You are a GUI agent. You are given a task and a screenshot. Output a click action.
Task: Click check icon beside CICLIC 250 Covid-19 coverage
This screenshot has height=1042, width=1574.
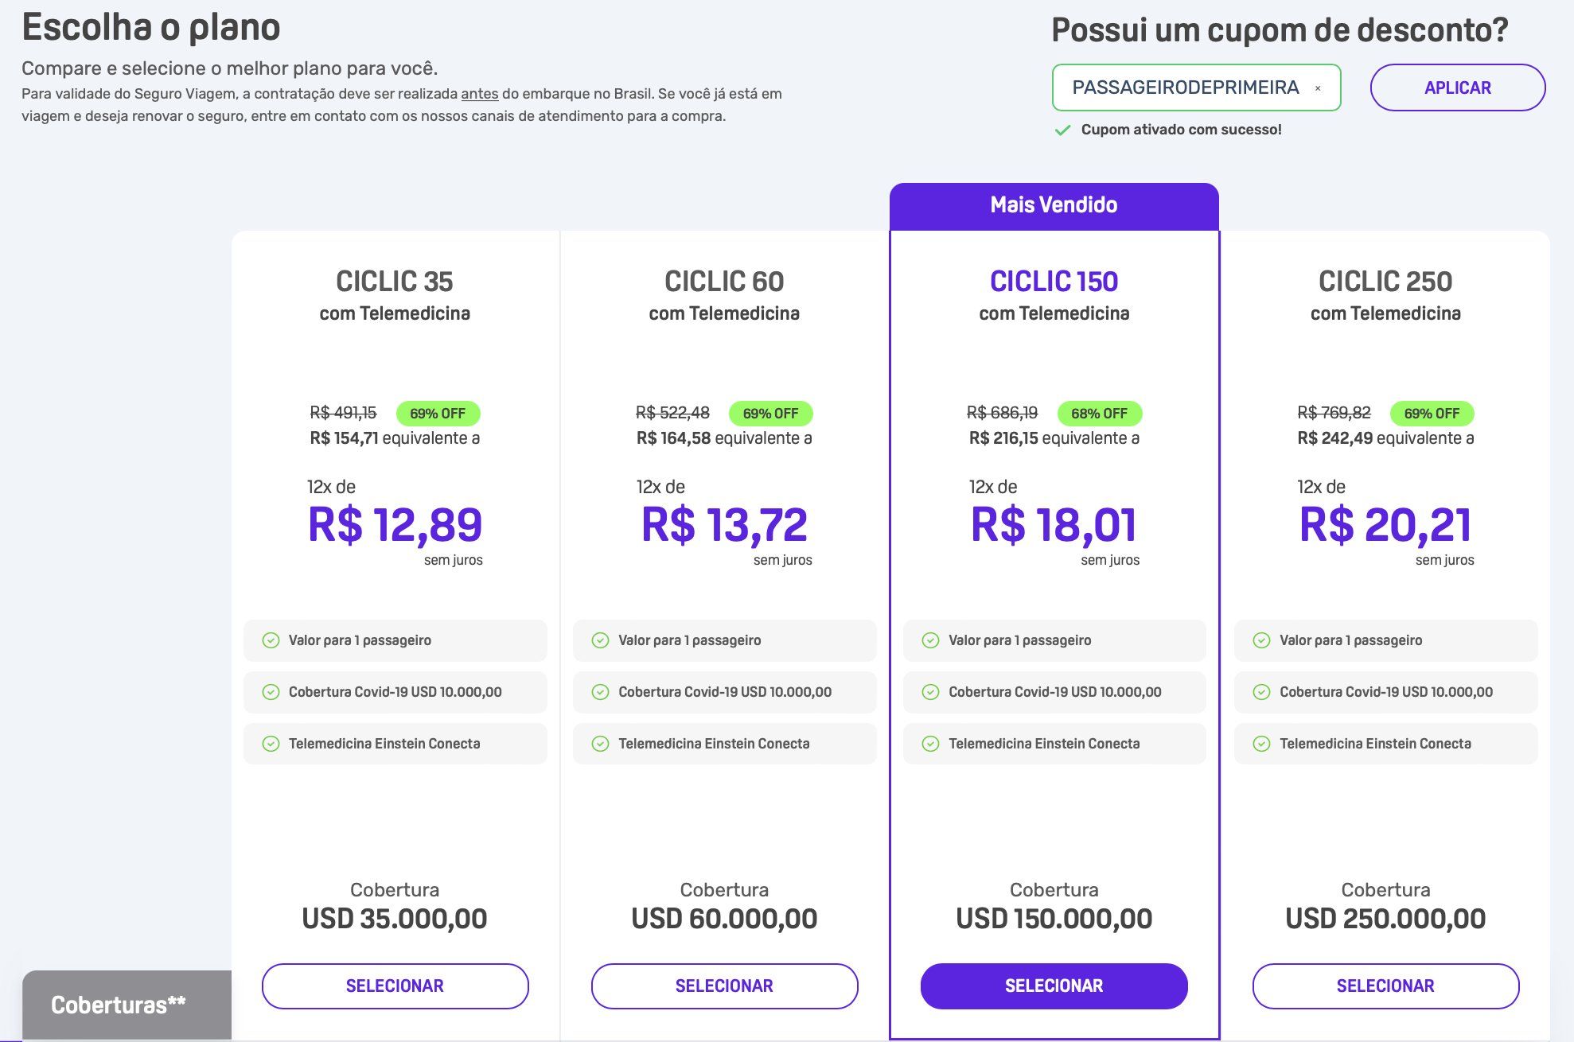coord(1261,692)
